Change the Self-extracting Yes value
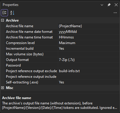Screen dimensions: 120x113 click(x=89, y=82)
